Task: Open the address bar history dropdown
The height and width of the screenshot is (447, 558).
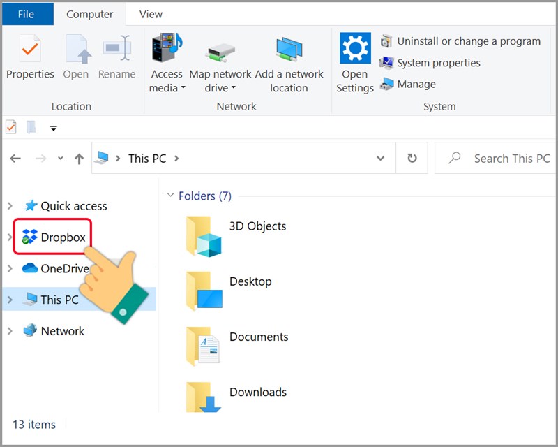Action: point(380,159)
